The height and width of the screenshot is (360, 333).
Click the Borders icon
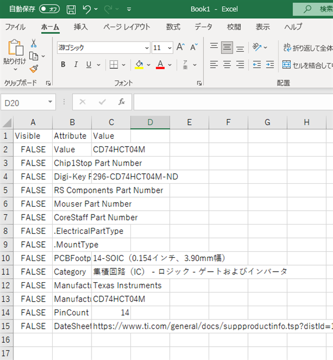click(x=114, y=64)
